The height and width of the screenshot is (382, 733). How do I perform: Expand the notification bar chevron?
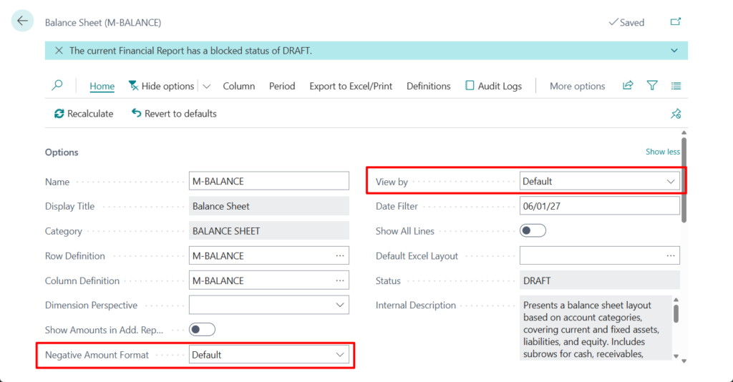click(x=674, y=51)
